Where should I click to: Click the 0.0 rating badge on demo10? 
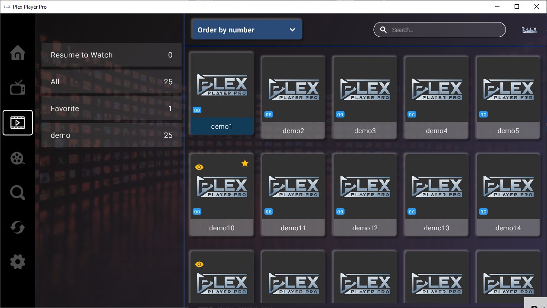tap(197, 212)
